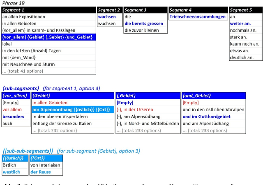Select 'kaum noch an.' in Segment 5
The image size is (263, 185).
(x=244, y=44)
